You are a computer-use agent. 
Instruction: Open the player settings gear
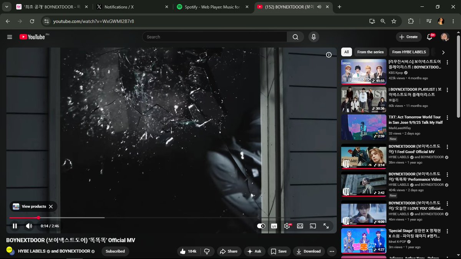pyautogui.click(x=287, y=226)
